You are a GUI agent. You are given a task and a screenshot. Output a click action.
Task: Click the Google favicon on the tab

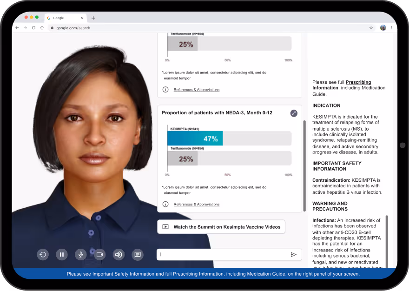click(x=49, y=18)
